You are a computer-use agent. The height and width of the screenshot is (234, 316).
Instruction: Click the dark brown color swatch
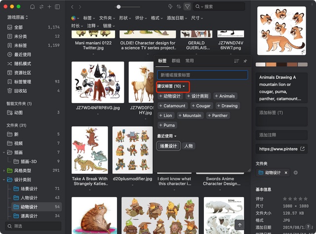point(281,65)
